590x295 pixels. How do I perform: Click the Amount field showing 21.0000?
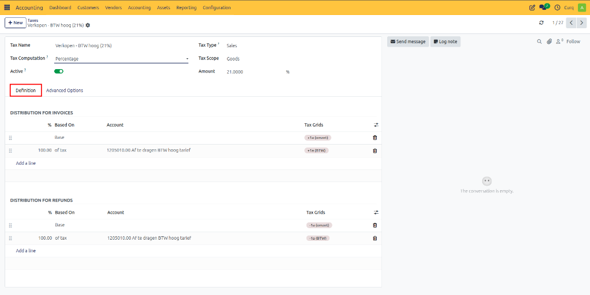click(x=254, y=72)
